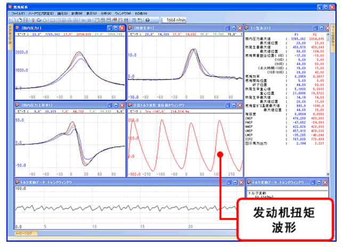Viewport: 343px width, 247px height.
Task: Maximize the 合算トルク波形 window
Action: pos(234,105)
